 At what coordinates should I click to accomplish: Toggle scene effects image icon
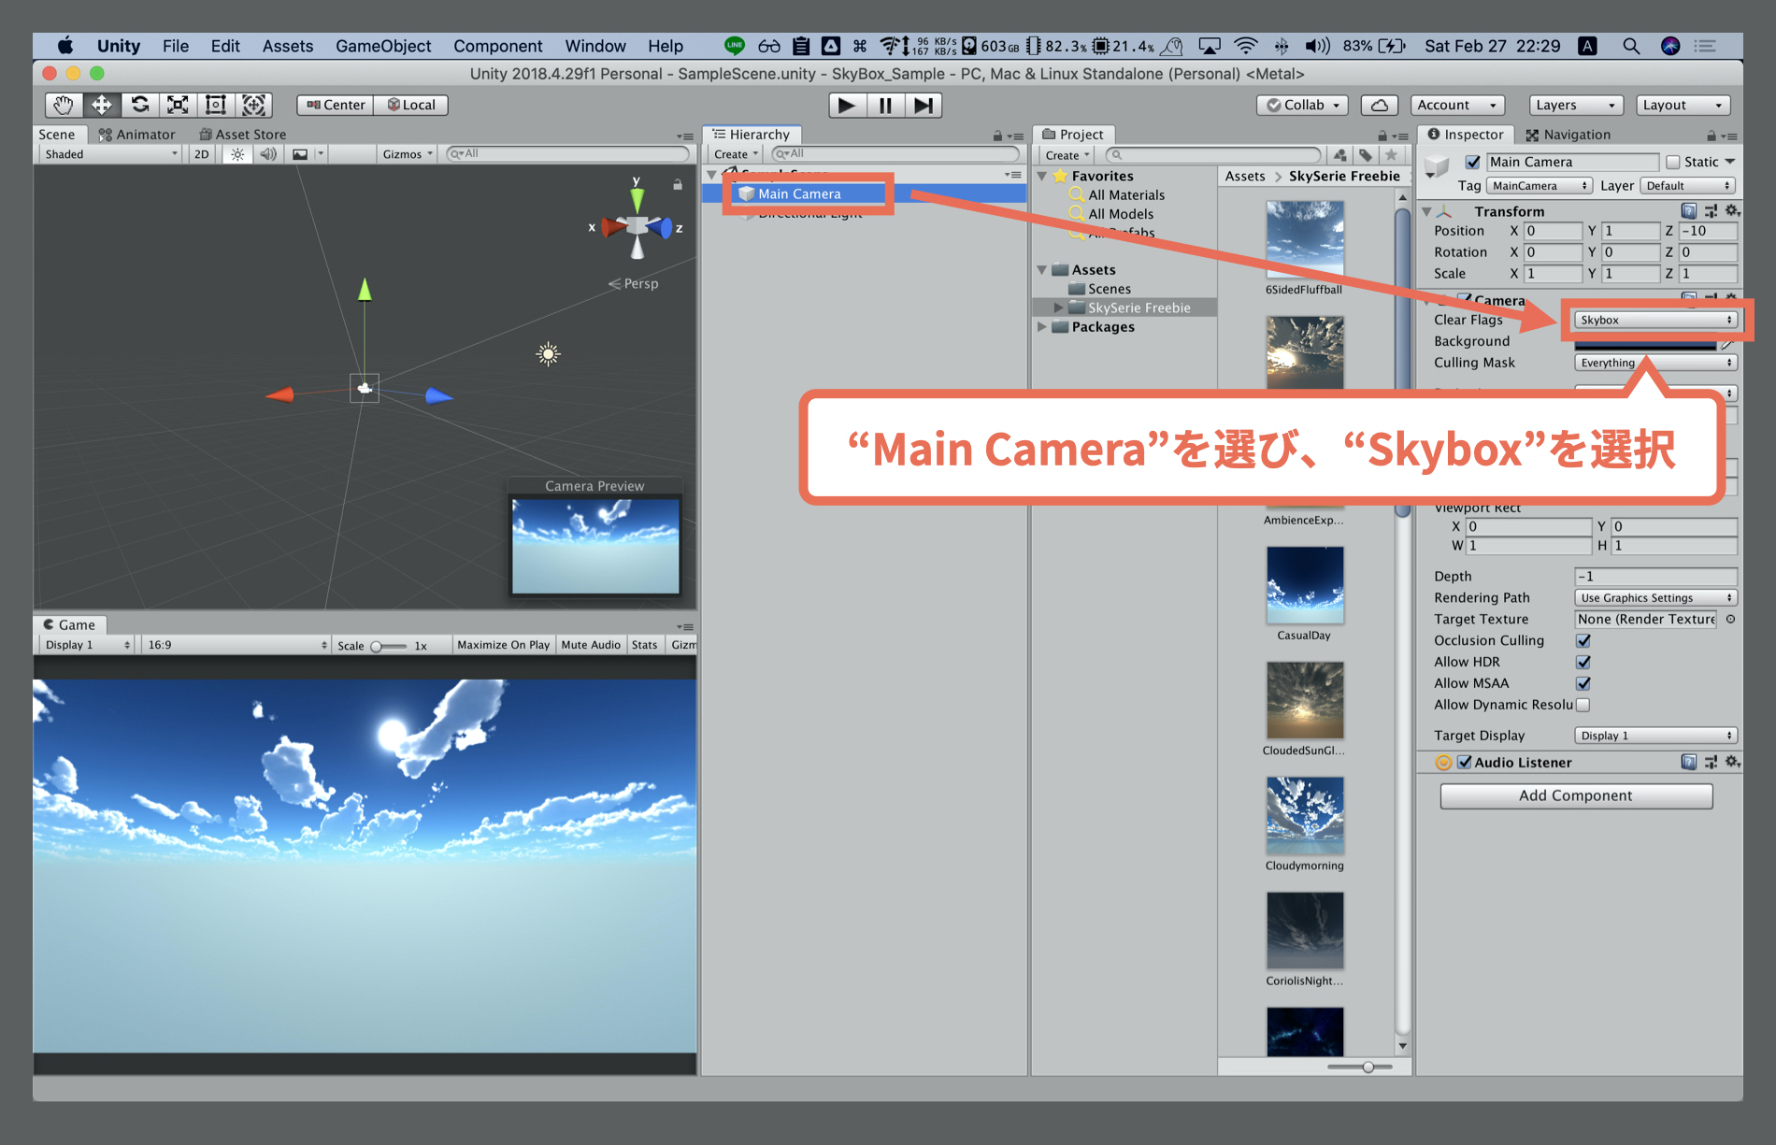(300, 154)
